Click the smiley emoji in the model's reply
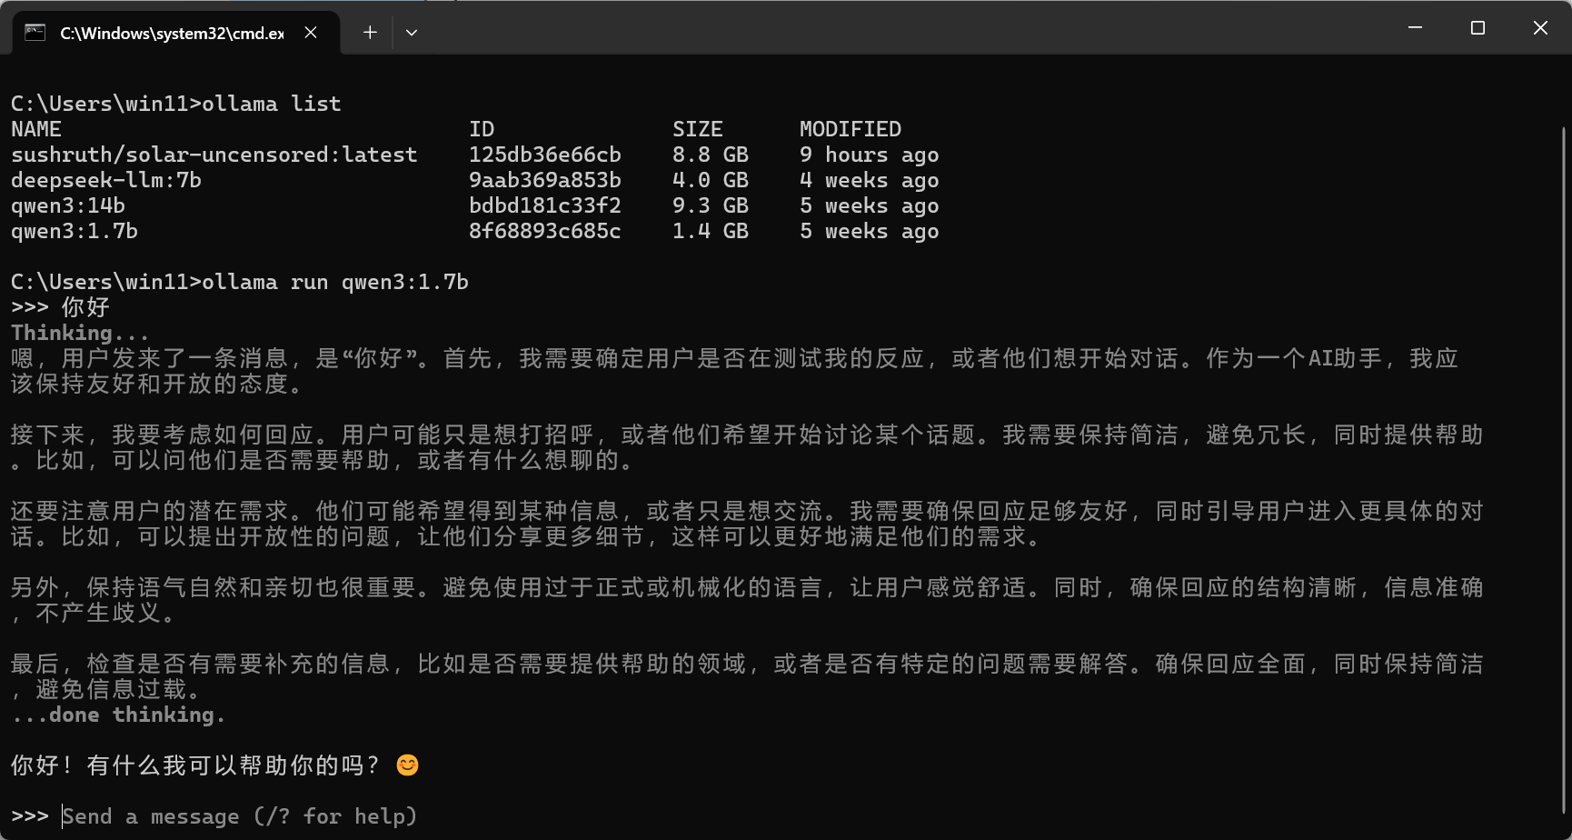The width and height of the screenshot is (1572, 840). [x=408, y=765]
